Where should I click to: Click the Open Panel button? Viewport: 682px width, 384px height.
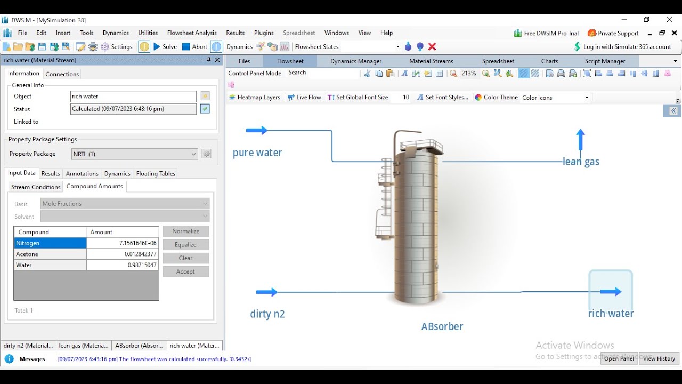(619, 358)
